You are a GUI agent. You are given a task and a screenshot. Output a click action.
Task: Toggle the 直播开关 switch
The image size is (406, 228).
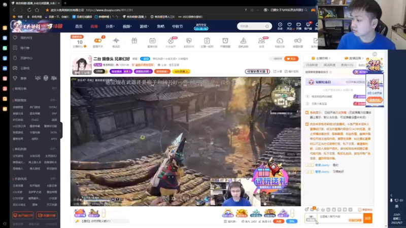pos(98,41)
